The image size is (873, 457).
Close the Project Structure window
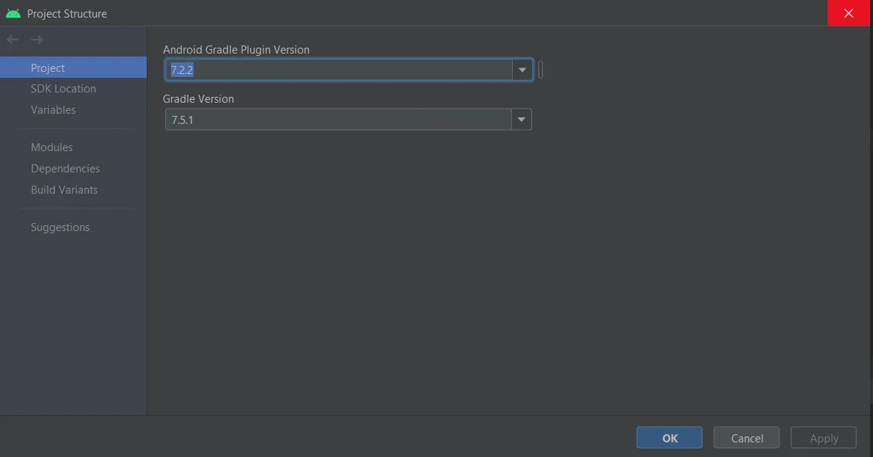click(849, 12)
